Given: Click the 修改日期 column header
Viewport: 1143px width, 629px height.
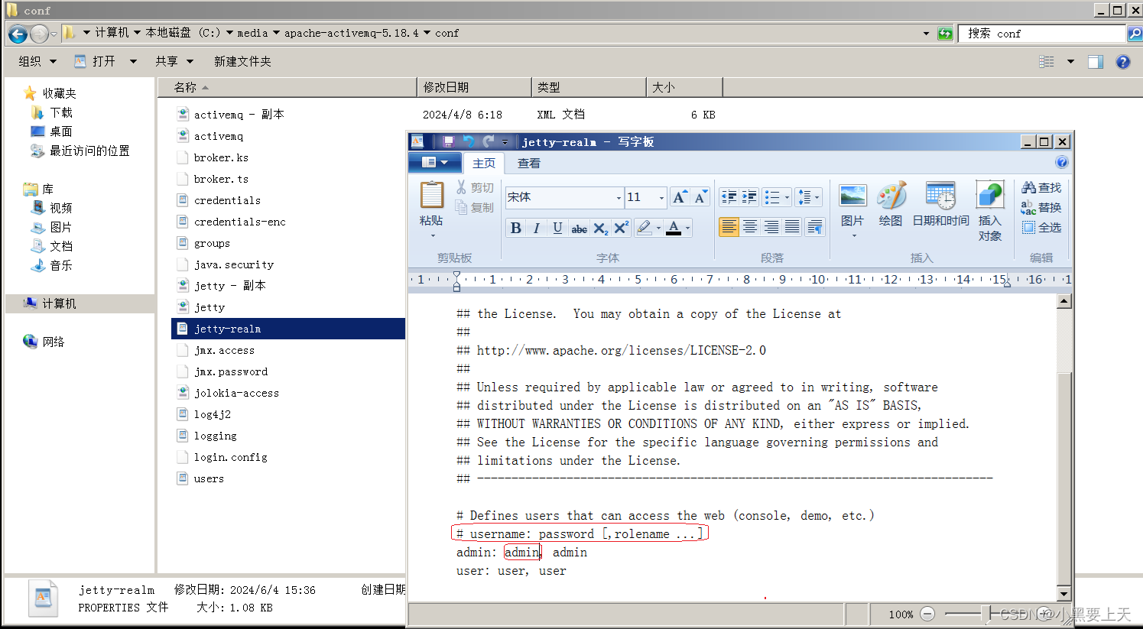Looking at the screenshot, I should pos(474,88).
